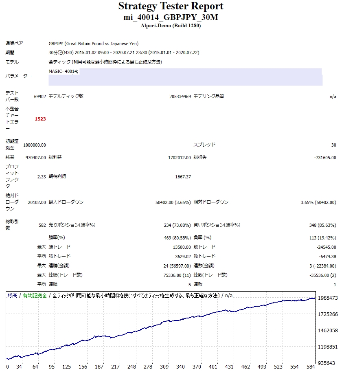This screenshot has height=371, width=344.
Task: Click the chart y-axis value 1462058
Action: (328, 331)
